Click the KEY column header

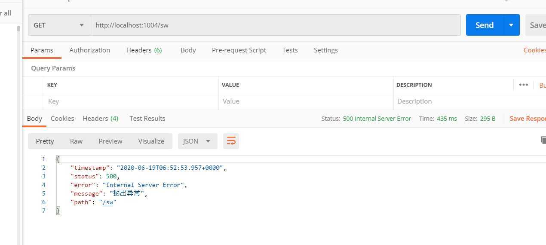pos(52,85)
